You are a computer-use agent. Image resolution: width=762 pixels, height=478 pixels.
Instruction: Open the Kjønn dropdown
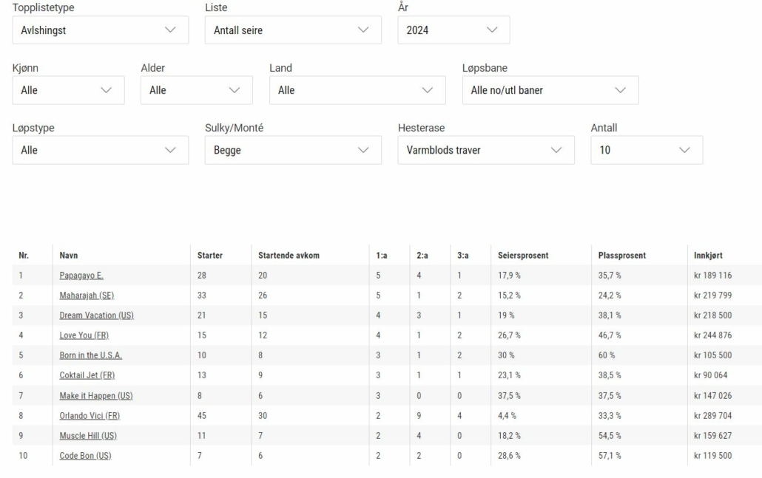point(69,90)
